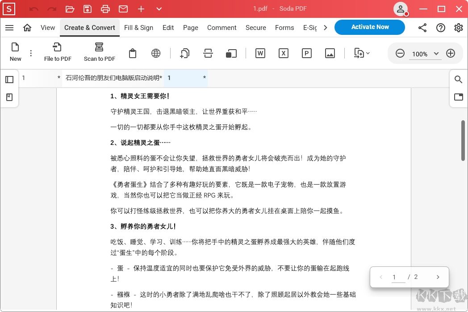The image size is (468, 312).
Task: Open the bookmarks panel in left sidebar
Action: (x=9, y=96)
